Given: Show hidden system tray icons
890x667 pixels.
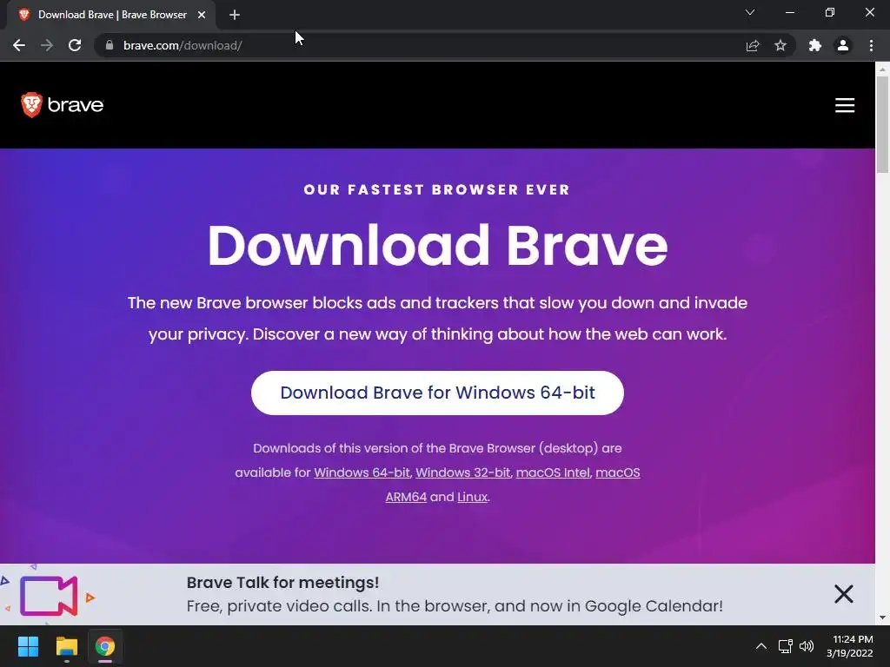Looking at the screenshot, I should [761, 646].
